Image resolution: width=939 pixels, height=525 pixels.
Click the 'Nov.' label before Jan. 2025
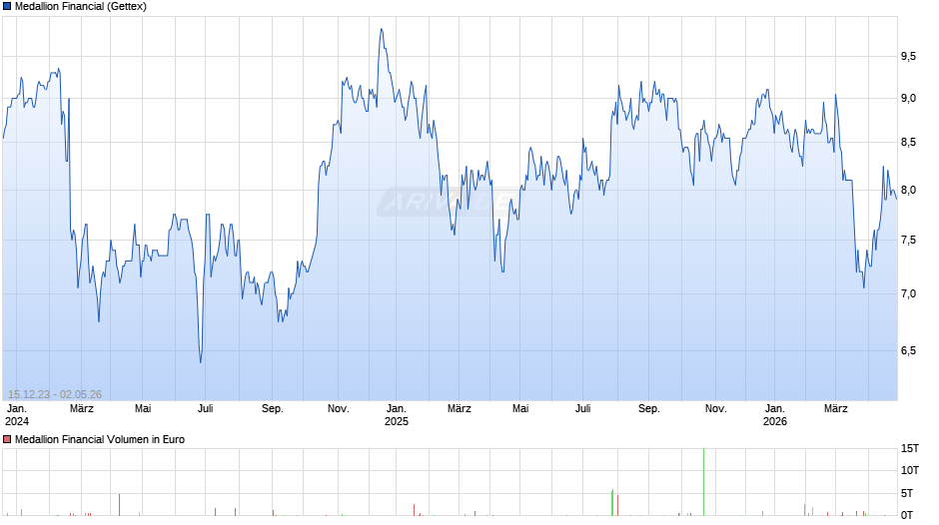tap(339, 409)
